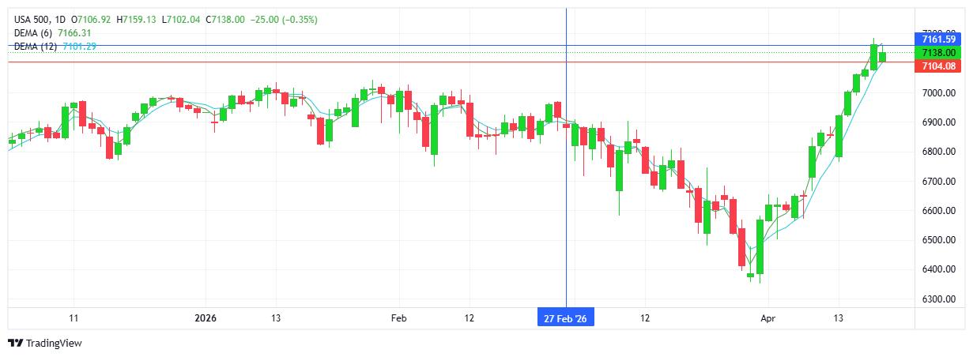The image size is (973, 357).
Task: Select the last green candle on the chart
Action: (x=882, y=57)
